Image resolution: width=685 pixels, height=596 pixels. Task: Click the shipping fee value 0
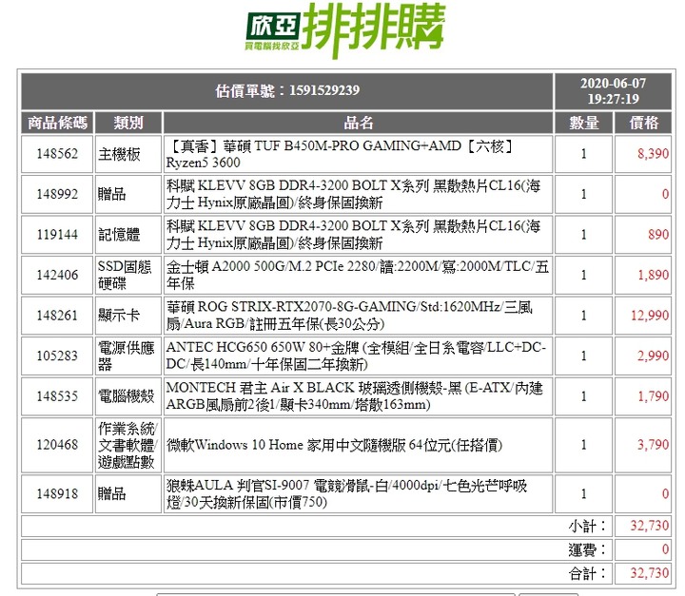(665, 549)
